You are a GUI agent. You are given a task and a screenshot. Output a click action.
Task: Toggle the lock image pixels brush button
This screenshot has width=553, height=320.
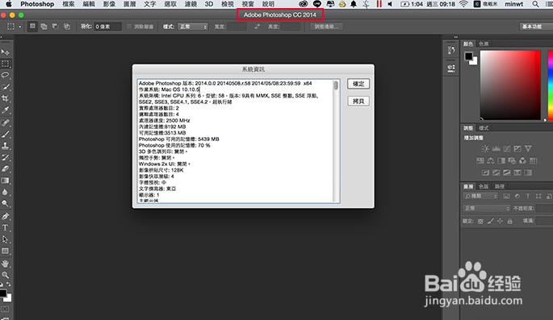(x=490, y=221)
